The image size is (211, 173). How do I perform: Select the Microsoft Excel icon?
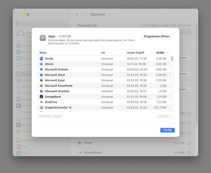coord(41,80)
